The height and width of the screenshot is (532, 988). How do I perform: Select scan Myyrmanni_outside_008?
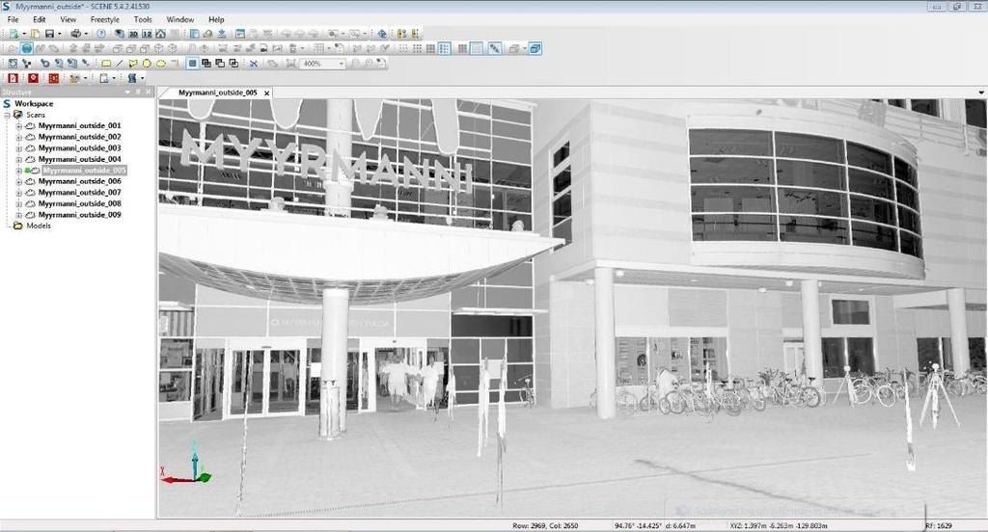click(x=79, y=203)
